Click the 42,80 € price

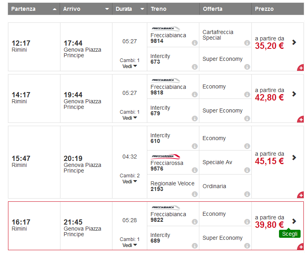[269, 97]
